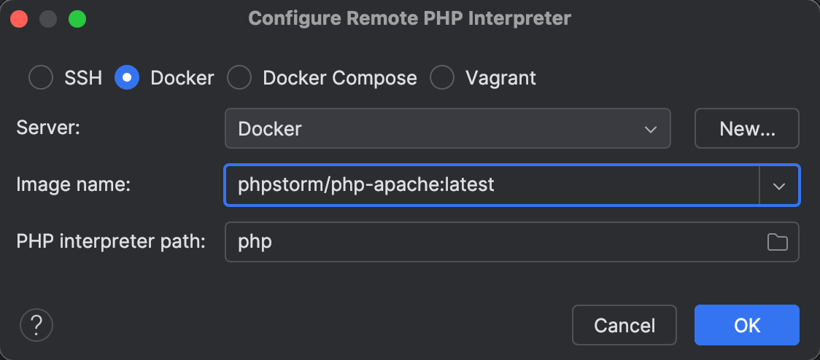Click the Configure Remote PHP Interpreter title bar
820x360 pixels.
[409, 18]
